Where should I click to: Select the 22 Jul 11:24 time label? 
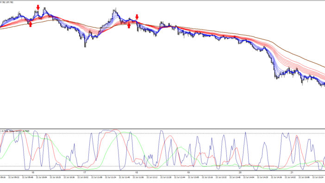tap(111, 177)
